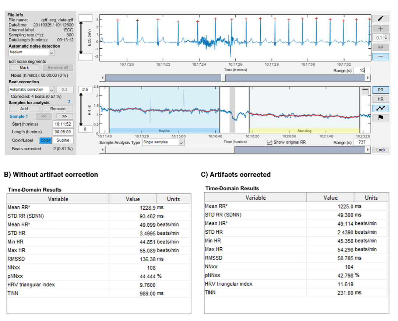398x321 pixels.
Task: Click Add under Samples for analysis
Action: (x=24, y=108)
